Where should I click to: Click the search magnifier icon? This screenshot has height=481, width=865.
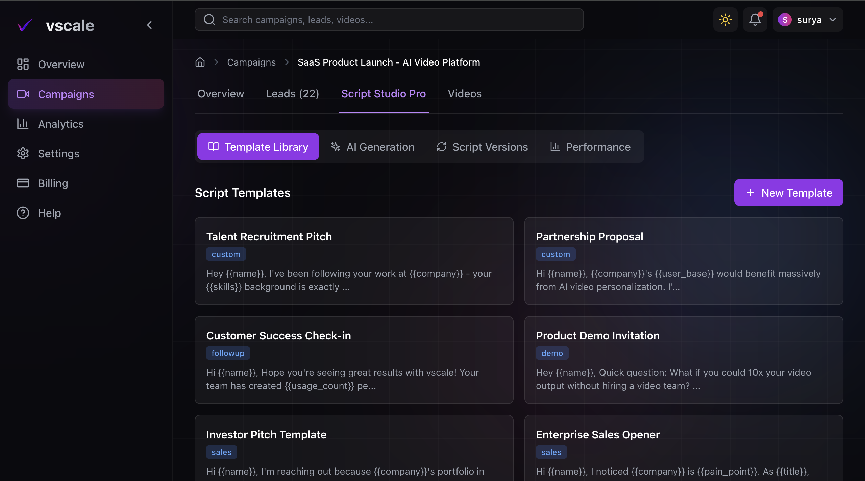pyautogui.click(x=209, y=19)
